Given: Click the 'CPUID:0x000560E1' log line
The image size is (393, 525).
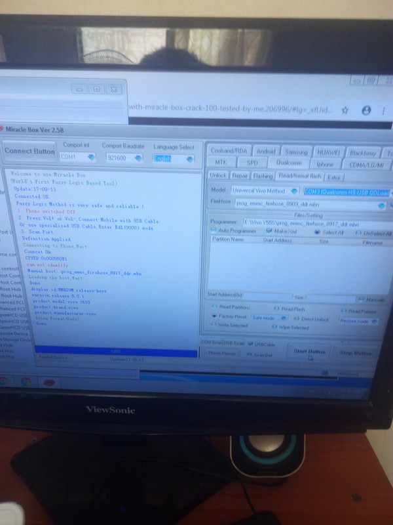Looking at the screenshot, I should 46,259.
